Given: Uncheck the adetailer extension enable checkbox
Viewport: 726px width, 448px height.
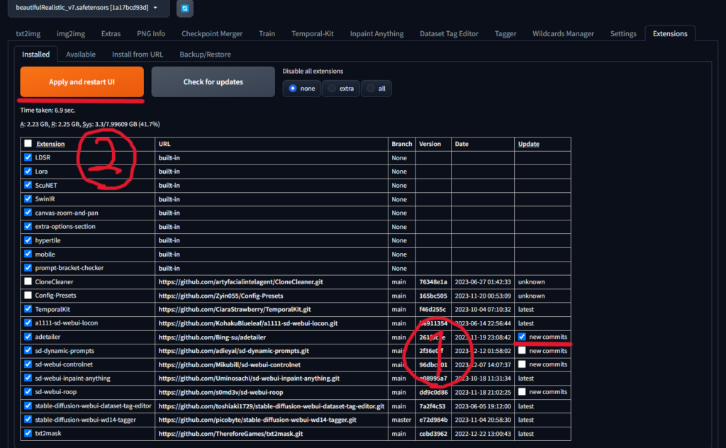Looking at the screenshot, I should pos(28,337).
